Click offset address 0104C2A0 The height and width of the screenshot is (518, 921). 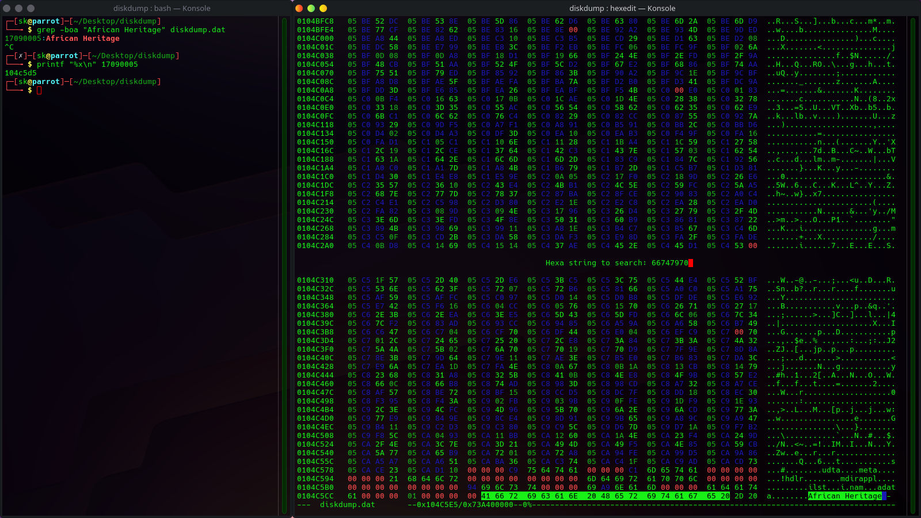pos(315,246)
